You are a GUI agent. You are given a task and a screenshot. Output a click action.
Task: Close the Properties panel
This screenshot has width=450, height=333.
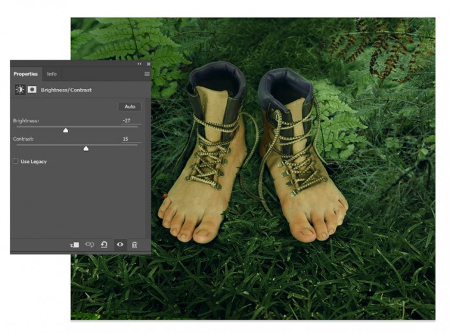click(148, 64)
